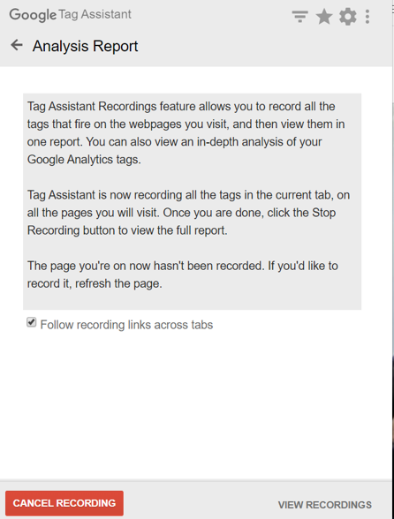Click the Tag Assistant header text
The image size is (394, 519).
[95, 14]
